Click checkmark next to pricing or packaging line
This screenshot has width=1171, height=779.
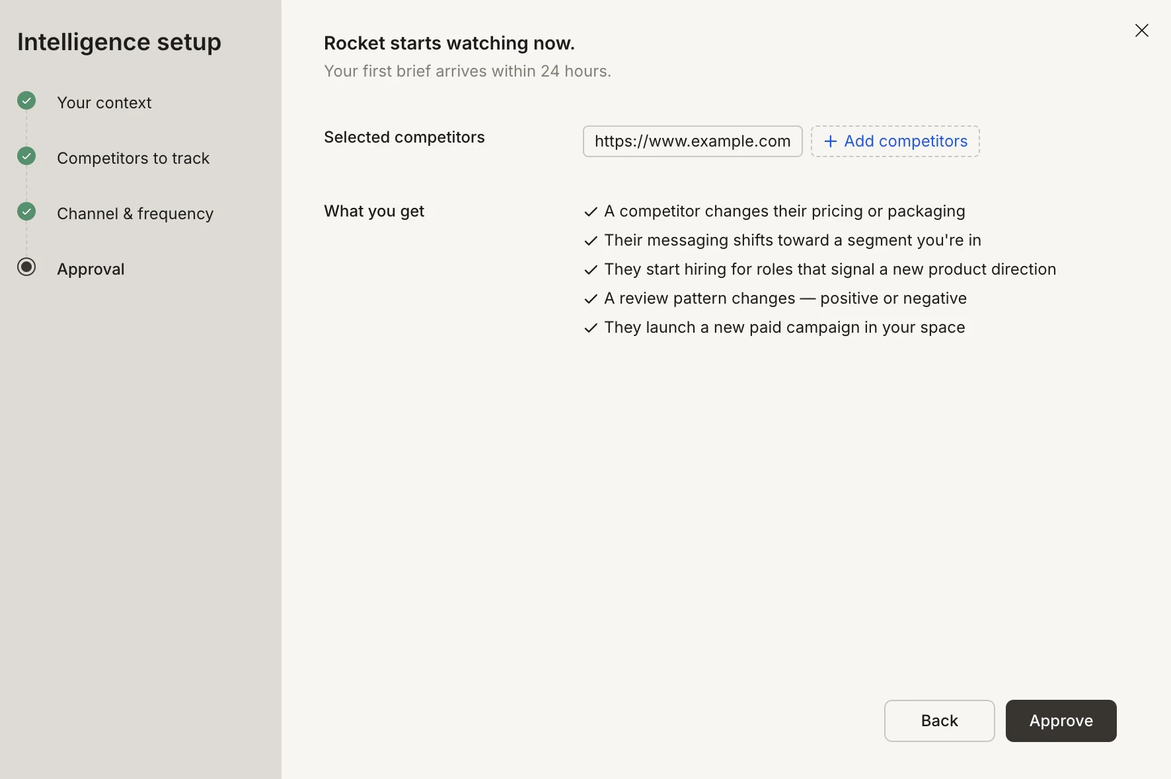[x=591, y=212]
